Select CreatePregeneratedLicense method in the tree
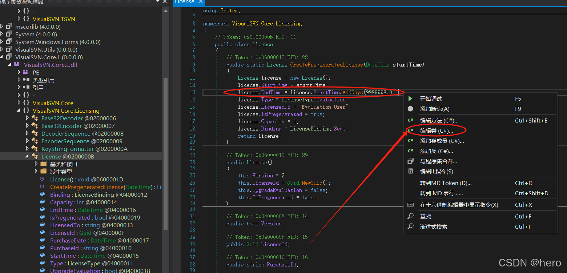The width and height of the screenshot is (567, 273). tap(106, 187)
